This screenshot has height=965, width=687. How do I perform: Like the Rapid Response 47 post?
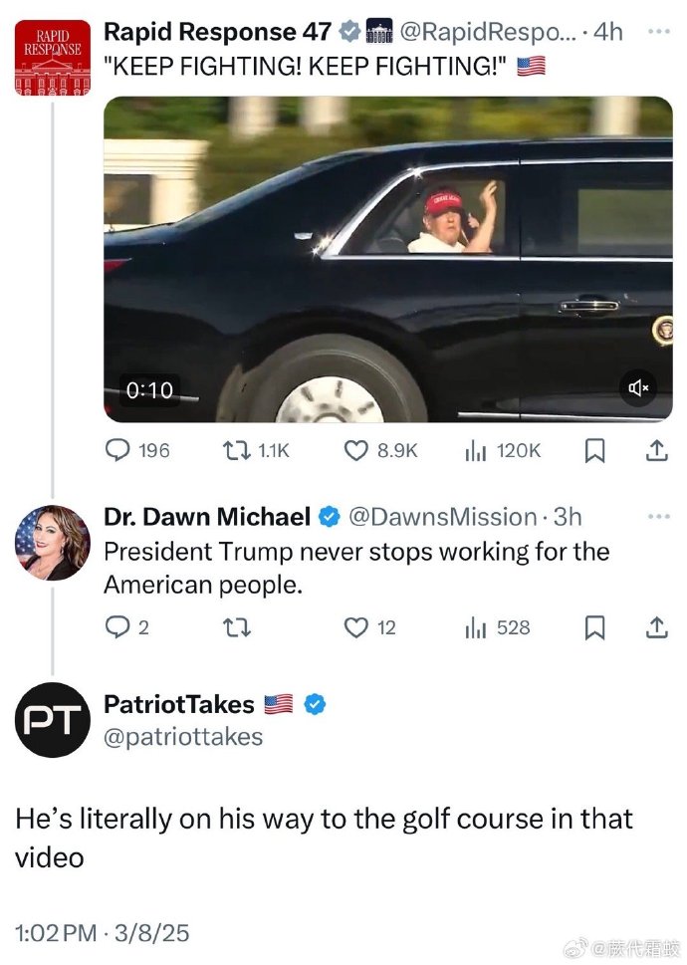coord(380,450)
